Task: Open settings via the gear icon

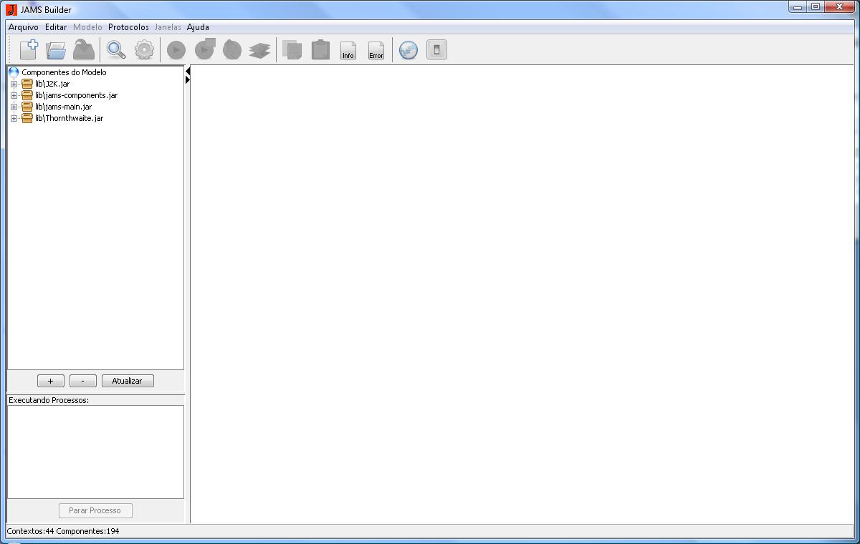Action: click(144, 49)
